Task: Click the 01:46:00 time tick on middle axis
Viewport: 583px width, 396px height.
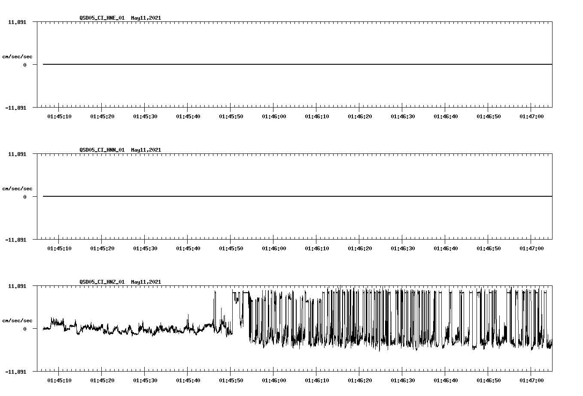Action: coord(273,247)
